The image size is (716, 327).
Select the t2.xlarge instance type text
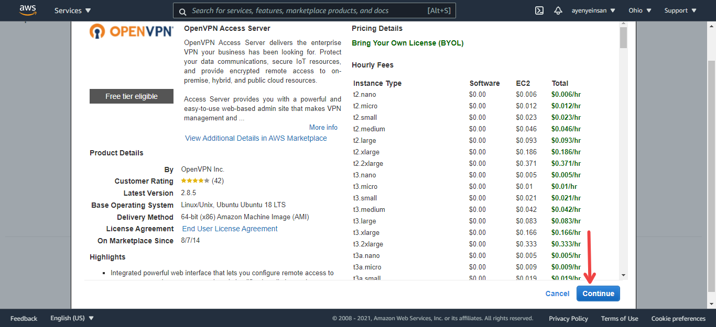click(x=366, y=152)
